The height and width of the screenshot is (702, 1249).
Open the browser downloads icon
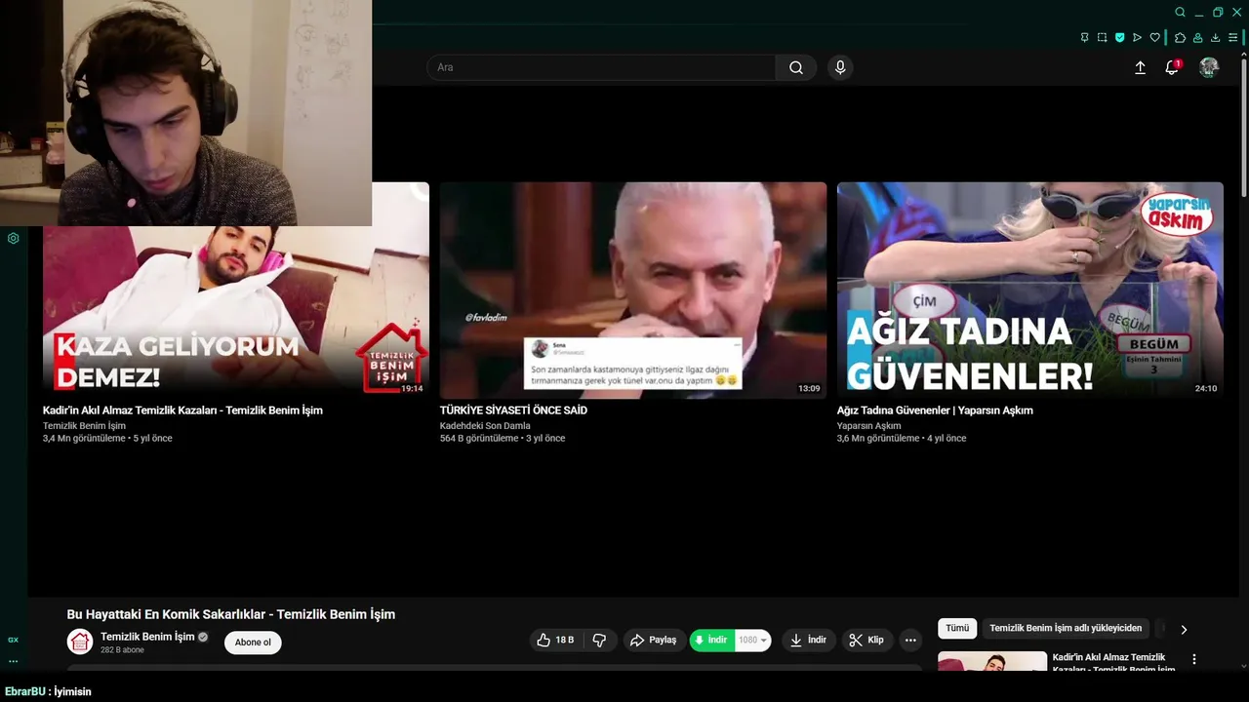pyautogui.click(x=1215, y=37)
